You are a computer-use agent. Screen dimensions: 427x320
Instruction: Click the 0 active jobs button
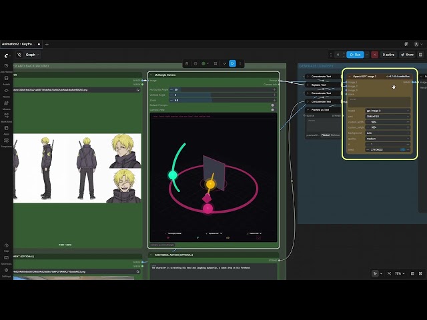point(388,55)
